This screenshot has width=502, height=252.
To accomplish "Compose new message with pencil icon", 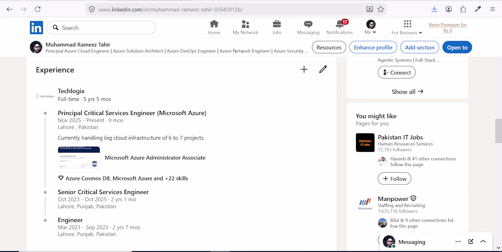I will click(x=471, y=242).
